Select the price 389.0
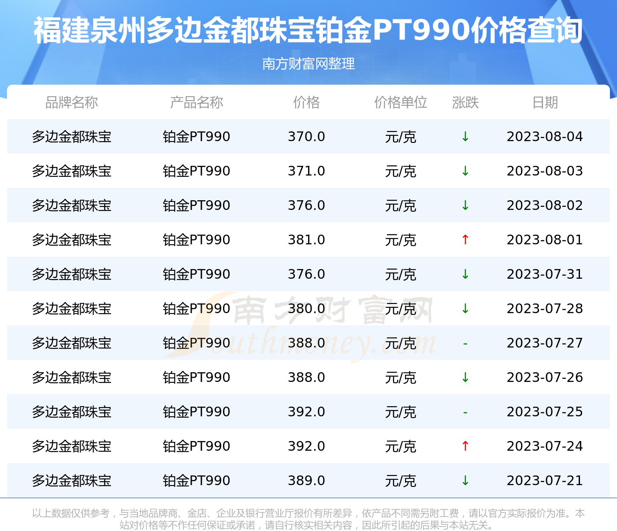Image resolution: width=617 pixels, height=531 pixels. [x=306, y=481]
